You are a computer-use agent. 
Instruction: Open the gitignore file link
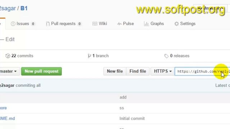(3, 108)
